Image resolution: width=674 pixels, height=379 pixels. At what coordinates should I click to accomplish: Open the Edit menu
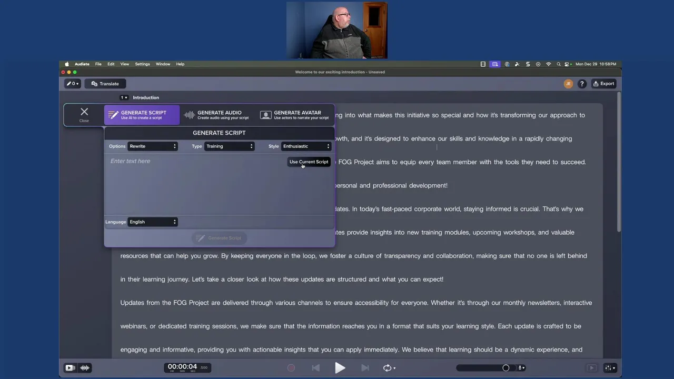click(111, 64)
